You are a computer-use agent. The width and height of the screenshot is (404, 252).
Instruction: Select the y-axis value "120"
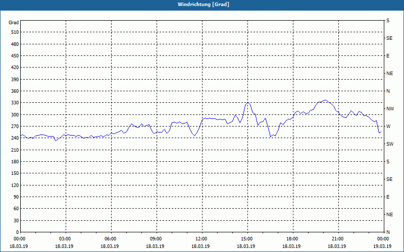click(15, 185)
